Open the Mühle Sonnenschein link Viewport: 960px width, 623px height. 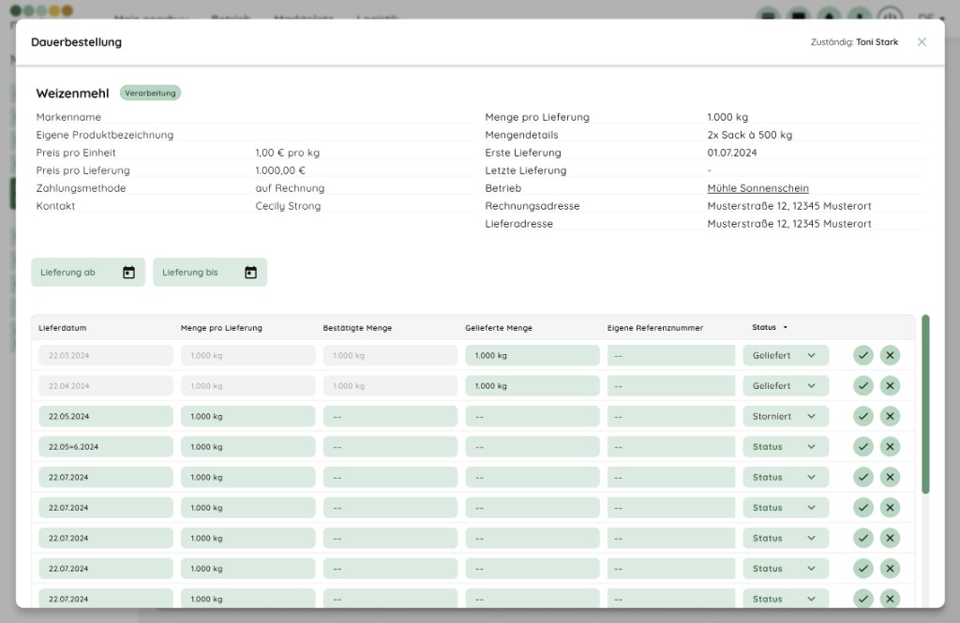tap(757, 188)
